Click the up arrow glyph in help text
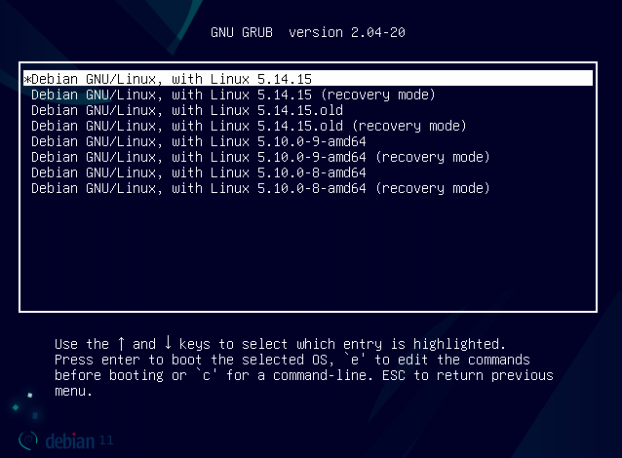Screen dimensions: 622x458 click(x=121, y=344)
